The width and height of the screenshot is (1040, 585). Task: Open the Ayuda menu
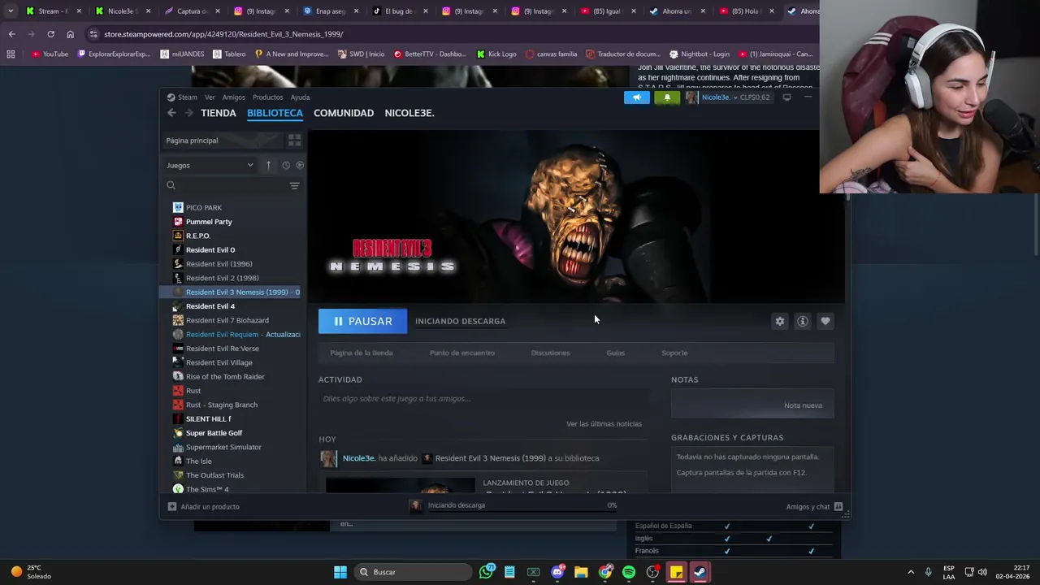[300, 97]
